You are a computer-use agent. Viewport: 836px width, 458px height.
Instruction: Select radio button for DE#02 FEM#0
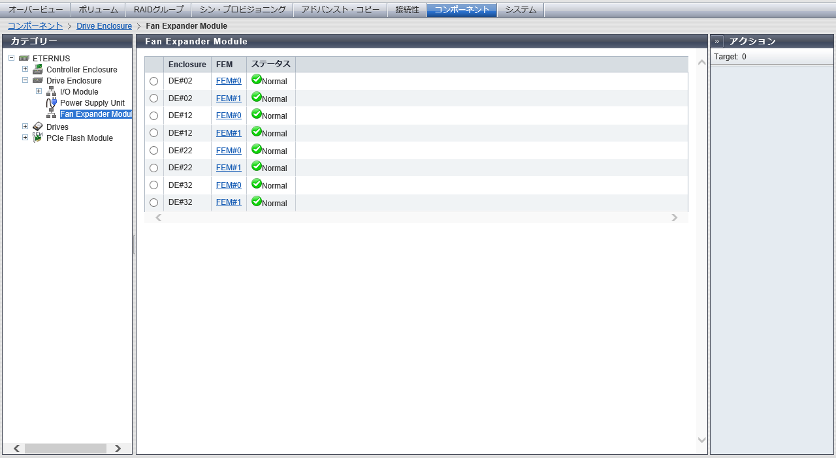point(154,81)
